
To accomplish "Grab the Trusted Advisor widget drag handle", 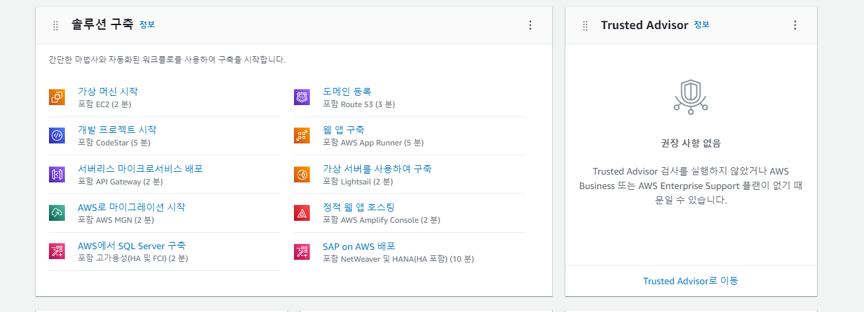I will [x=585, y=25].
